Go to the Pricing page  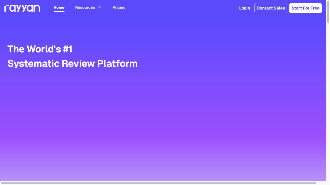click(x=119, y=7)
